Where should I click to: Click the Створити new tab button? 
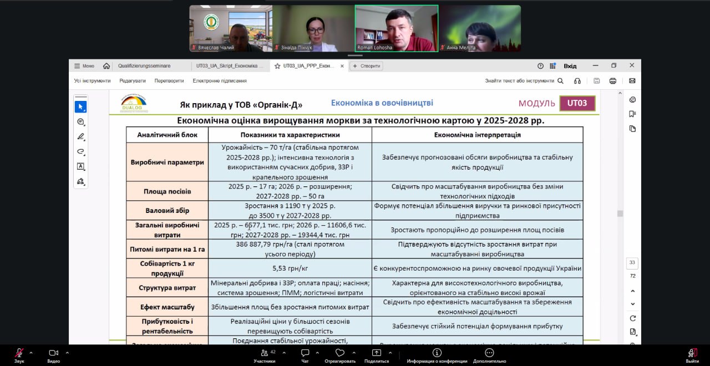pos(366,66)
